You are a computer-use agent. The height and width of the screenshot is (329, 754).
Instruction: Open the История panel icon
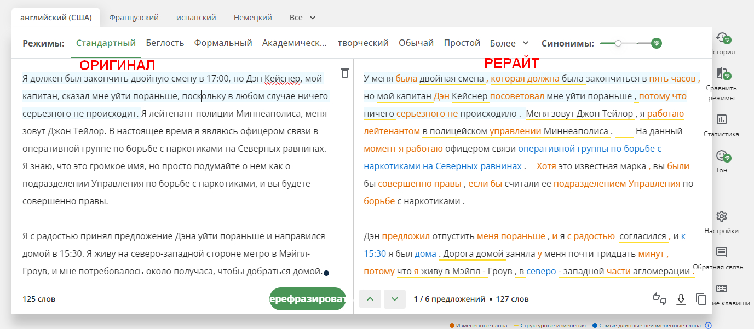tap(724, 39)
